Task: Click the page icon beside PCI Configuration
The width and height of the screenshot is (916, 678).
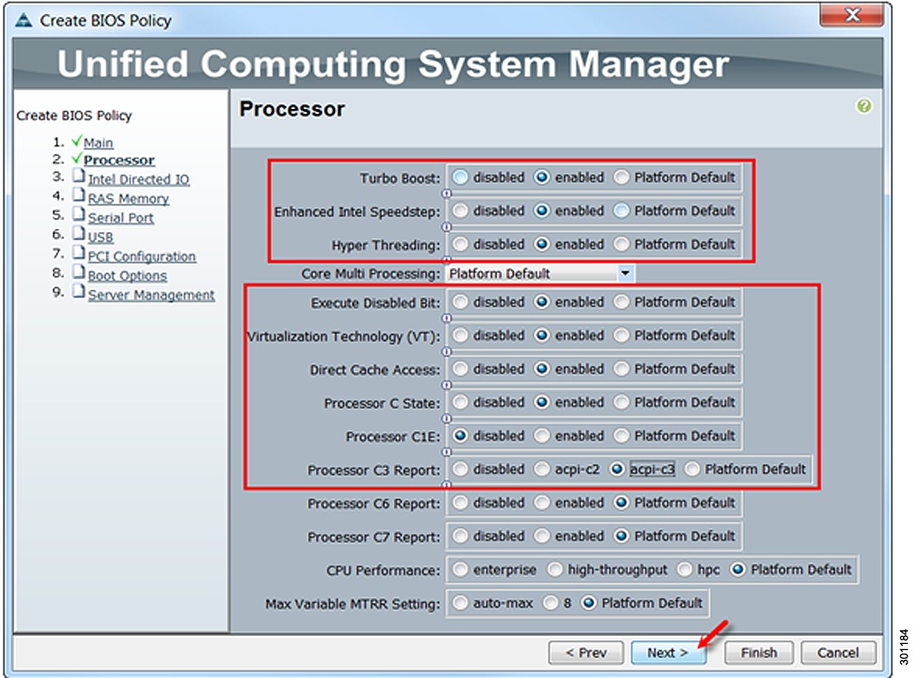Action: pyautogui.click(x=79, y=253)
